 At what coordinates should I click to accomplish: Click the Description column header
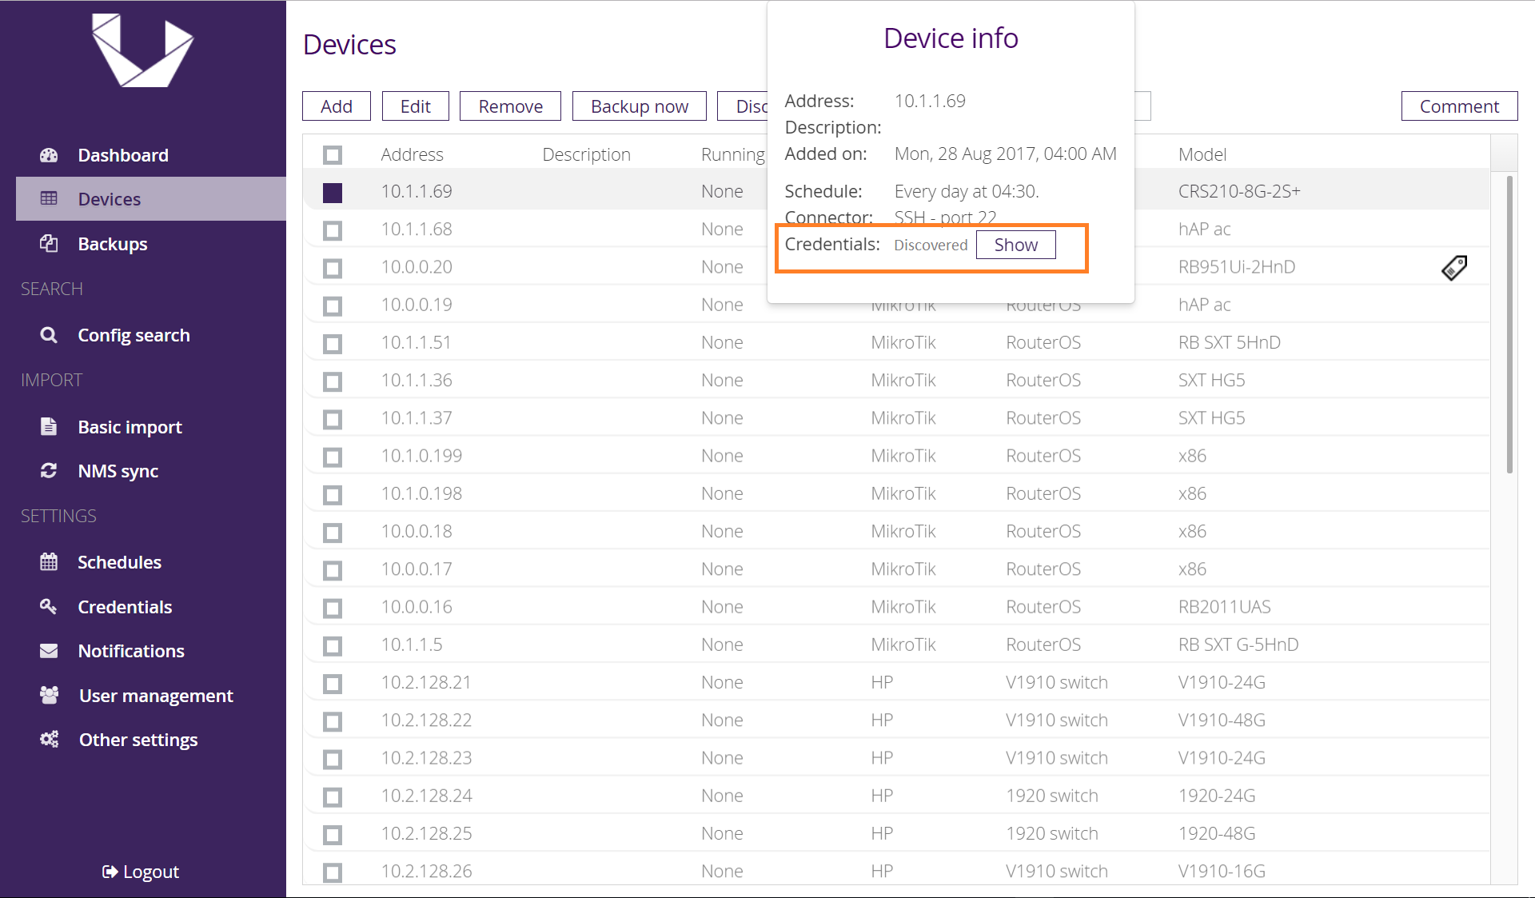[x=586, y=154]
